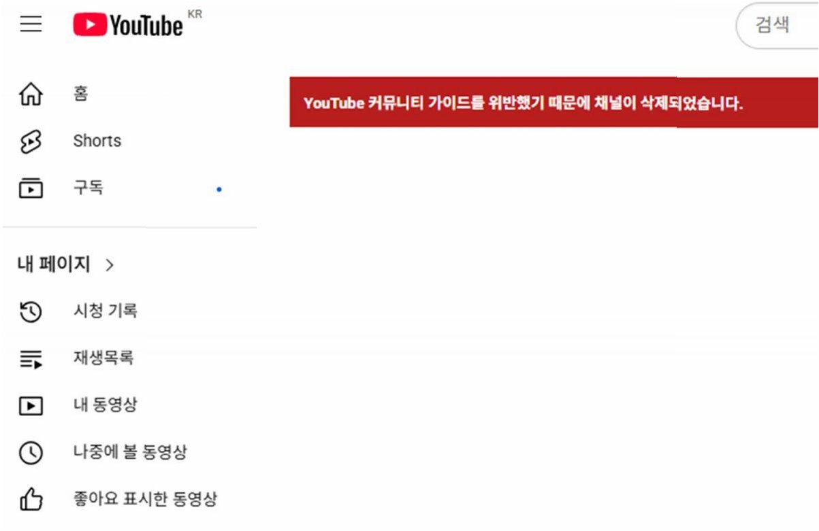Image resolution: width=819 pixels, height=531 pixels.
Task: Click the blue new-content dot beside 구독
Action: pos(219,189)
